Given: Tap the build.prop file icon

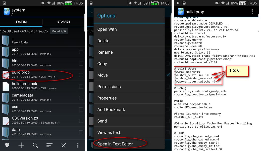Looking at the screenshot, I should tap(6, 75).
